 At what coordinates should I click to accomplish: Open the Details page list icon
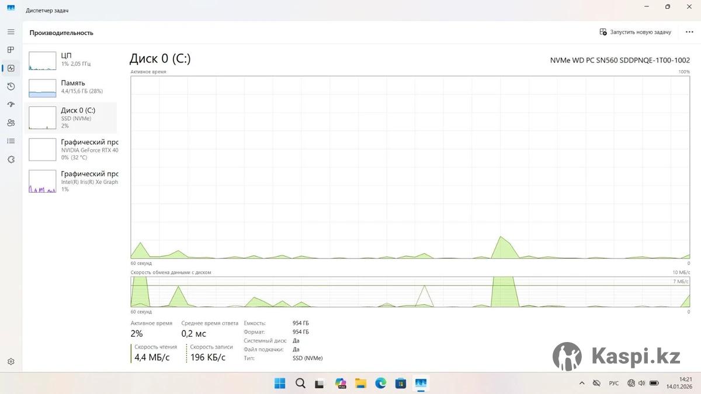click(x=11, y=141)
